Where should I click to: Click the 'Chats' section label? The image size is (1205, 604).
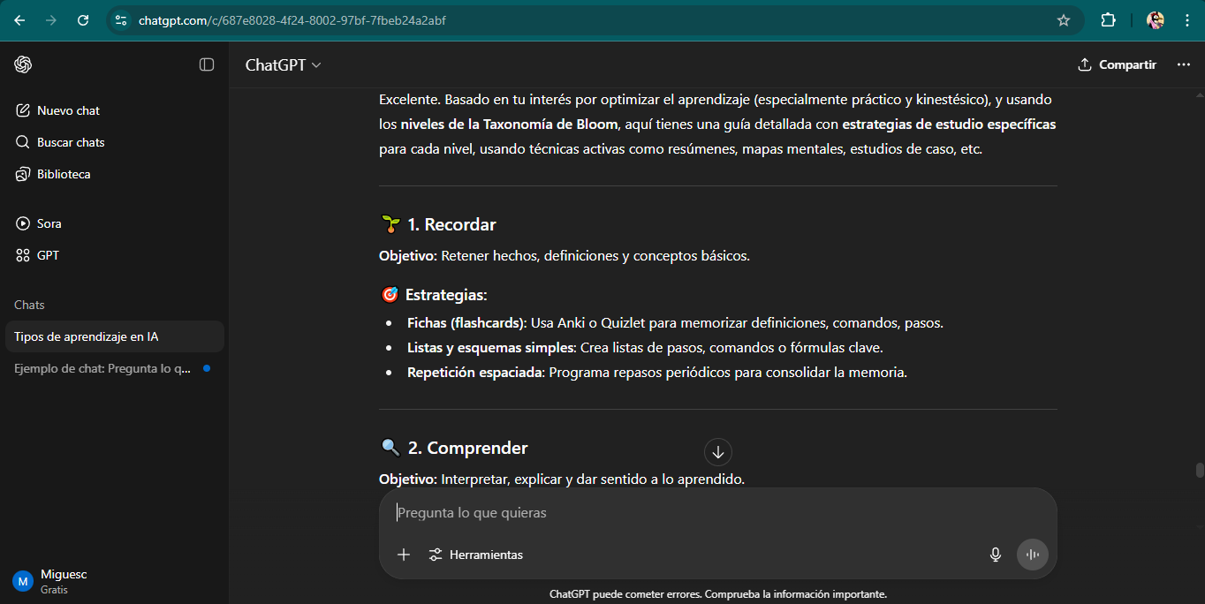point(29,305)
